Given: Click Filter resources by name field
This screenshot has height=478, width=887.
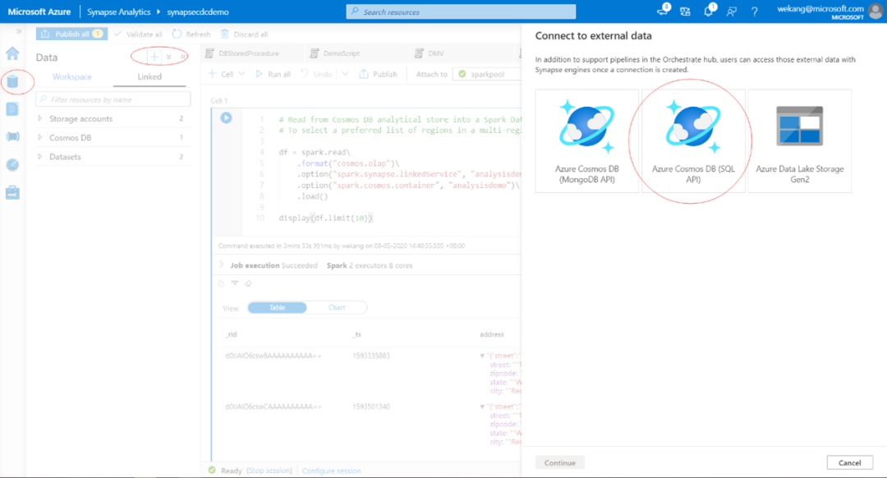Looking at the screenshot, I should 113,99.
